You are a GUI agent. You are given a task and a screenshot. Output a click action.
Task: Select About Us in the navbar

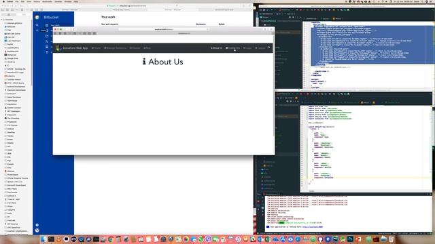pos(217,48)
